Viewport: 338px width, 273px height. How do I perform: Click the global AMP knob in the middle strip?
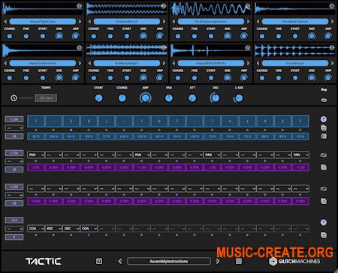pos(146,98)
